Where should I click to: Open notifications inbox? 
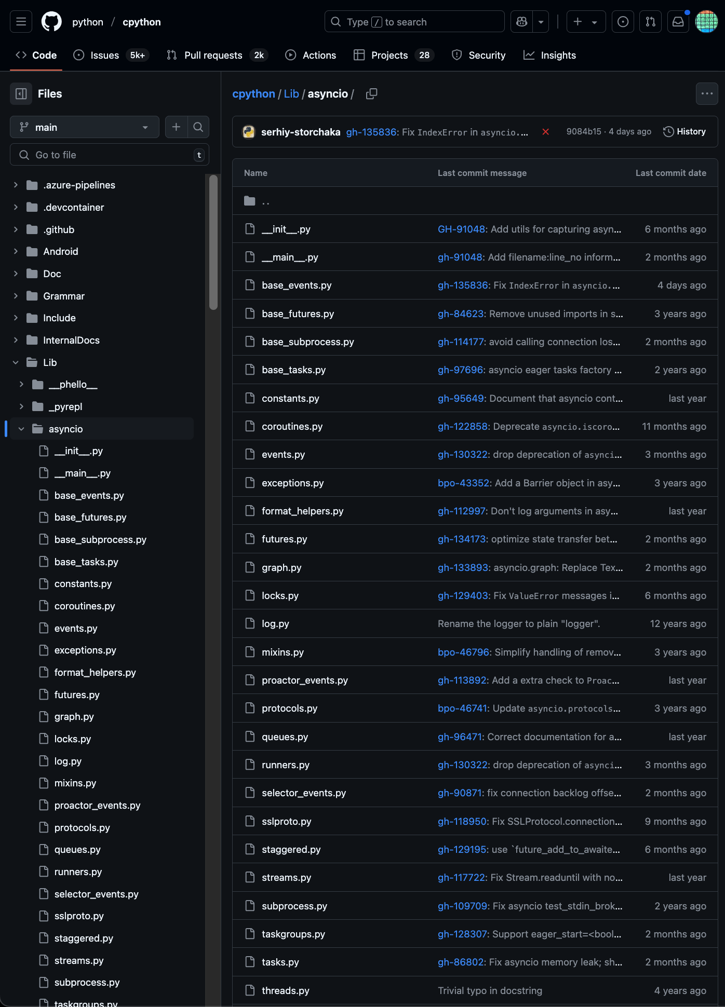(678, 22)
